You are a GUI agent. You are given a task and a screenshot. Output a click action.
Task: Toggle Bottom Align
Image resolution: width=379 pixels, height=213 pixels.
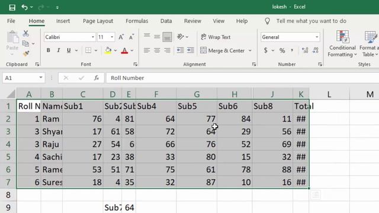tap(167, 37)
